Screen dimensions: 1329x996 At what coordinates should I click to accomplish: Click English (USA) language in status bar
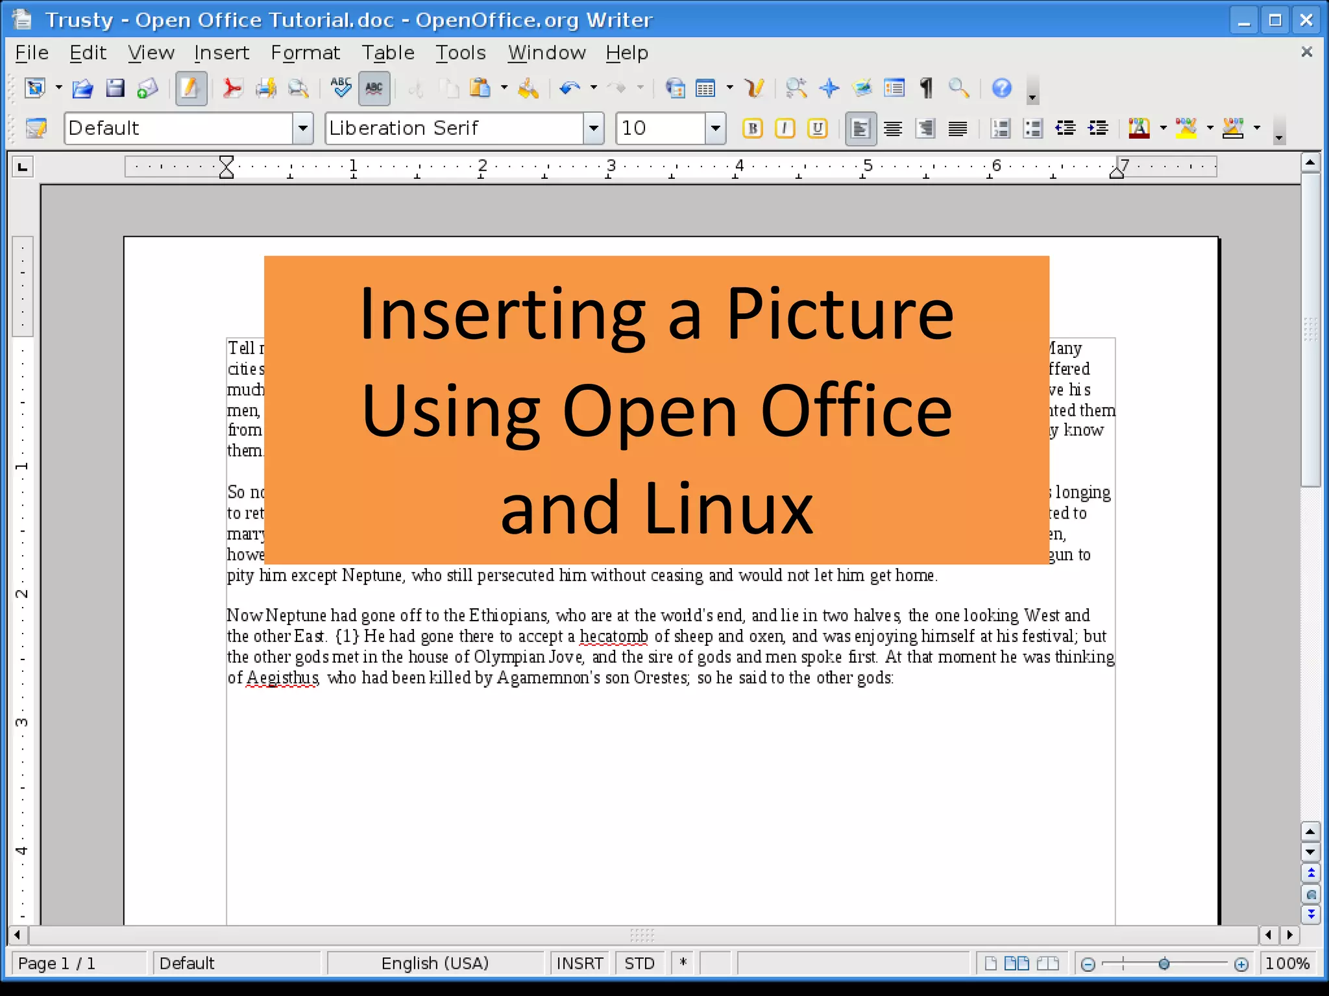(435, 964)
